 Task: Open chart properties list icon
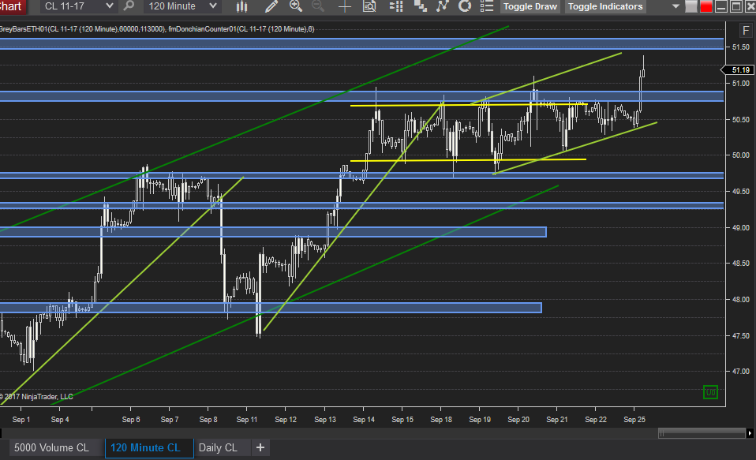[x=487, y=6]
